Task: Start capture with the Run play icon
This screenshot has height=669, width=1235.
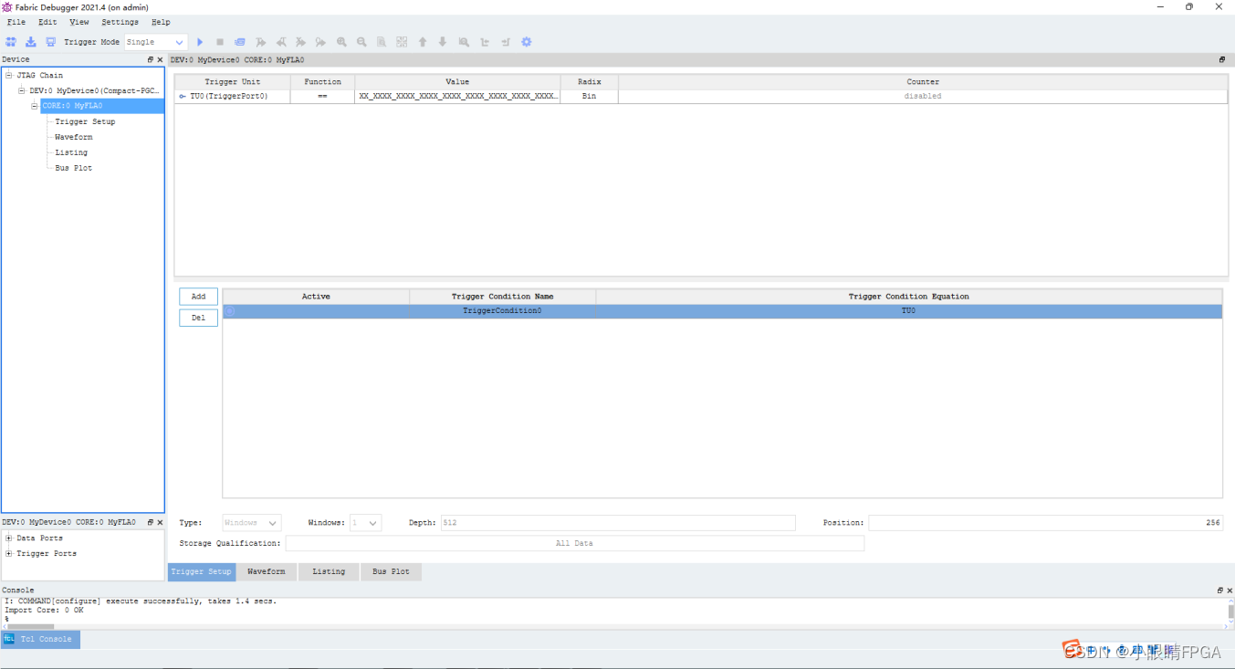Action: click(200, 42)
